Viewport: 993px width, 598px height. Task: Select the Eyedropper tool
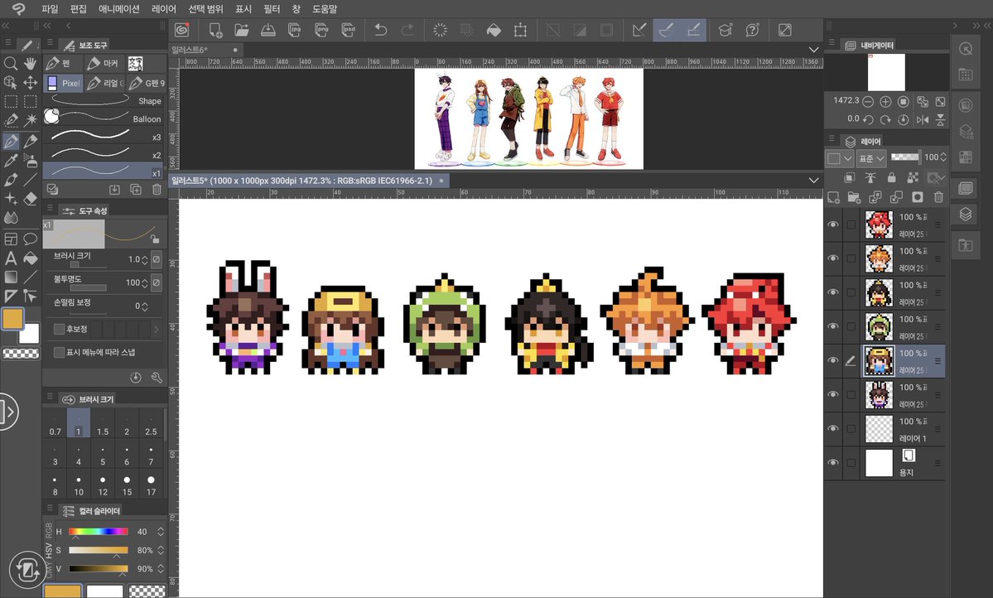pos(10,161)
